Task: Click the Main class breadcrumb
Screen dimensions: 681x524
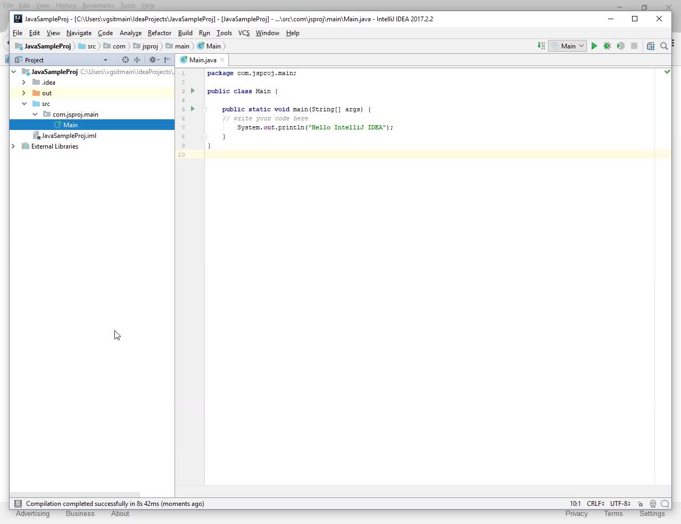Action: tap(209, 46)
